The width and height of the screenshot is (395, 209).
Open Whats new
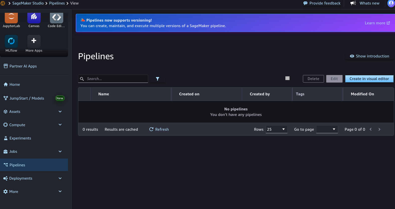click(365, 3)
